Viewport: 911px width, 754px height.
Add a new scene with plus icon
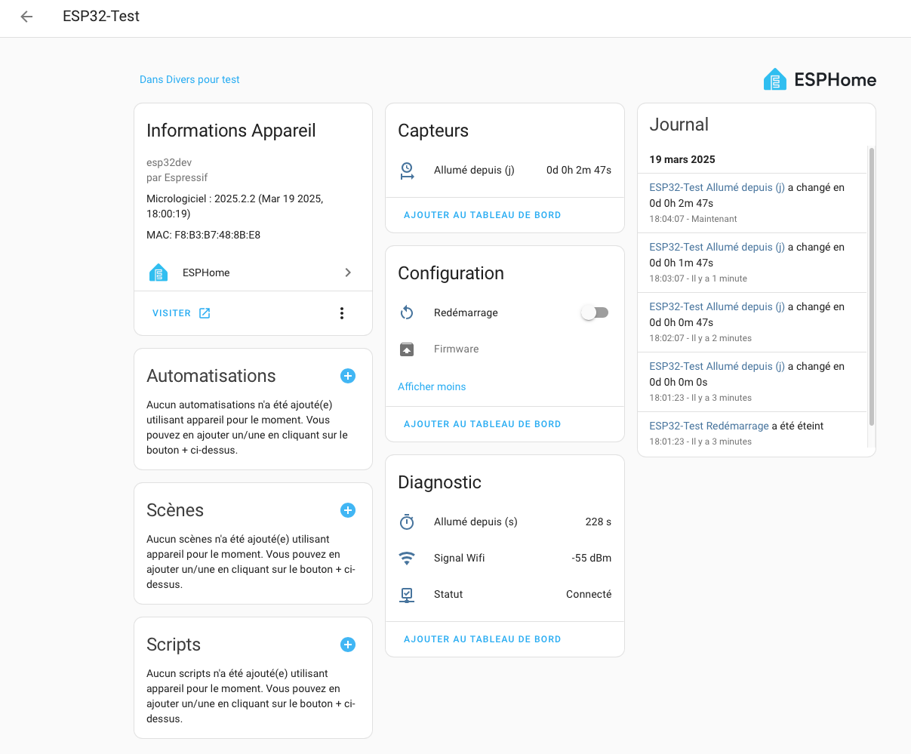pyautogui.click(x=348, y=510)
